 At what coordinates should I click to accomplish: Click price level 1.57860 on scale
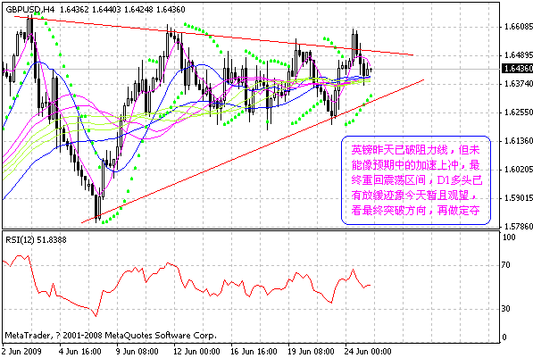pos(519,226)
